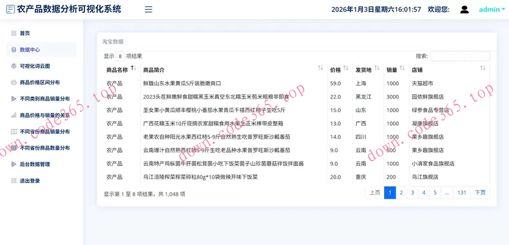Screen dimensions: 509x245
Task: Click the 不同省份商品销量分布 icon
Action: pos(14,132)
